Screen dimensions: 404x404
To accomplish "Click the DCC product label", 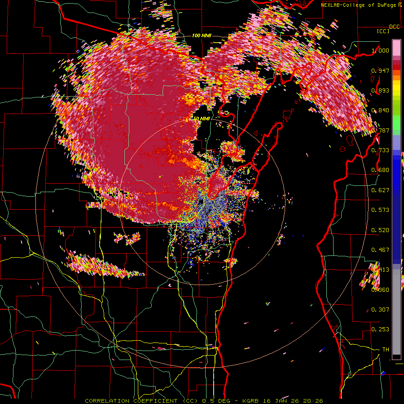I will click(395, 27).
